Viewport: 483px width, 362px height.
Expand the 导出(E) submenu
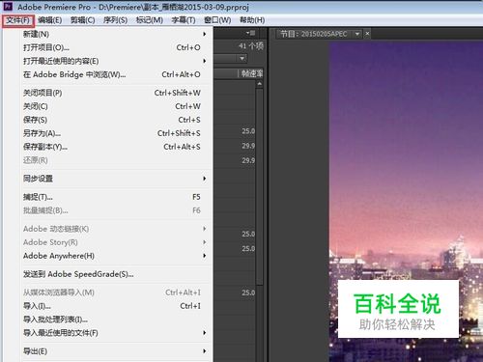pos(115,351)
